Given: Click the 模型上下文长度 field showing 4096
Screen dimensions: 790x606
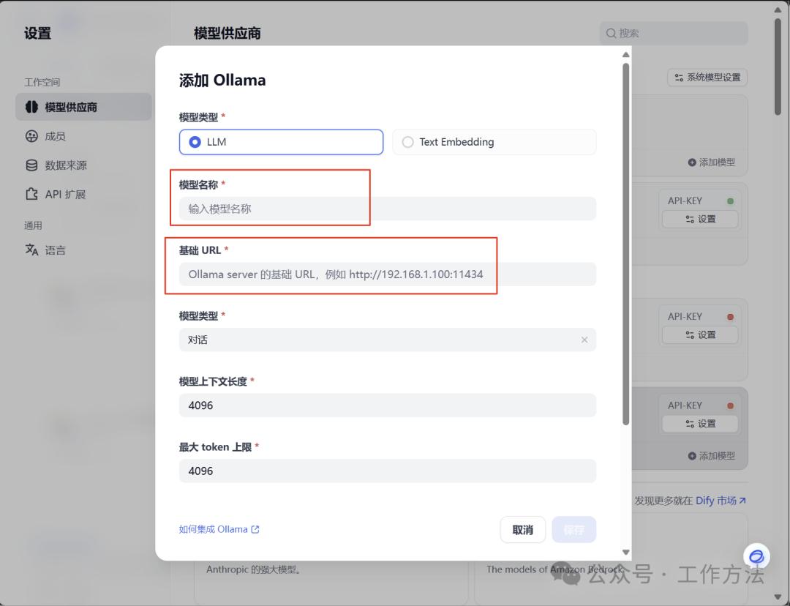Looking at the screenshot, I should click(388, 405).
